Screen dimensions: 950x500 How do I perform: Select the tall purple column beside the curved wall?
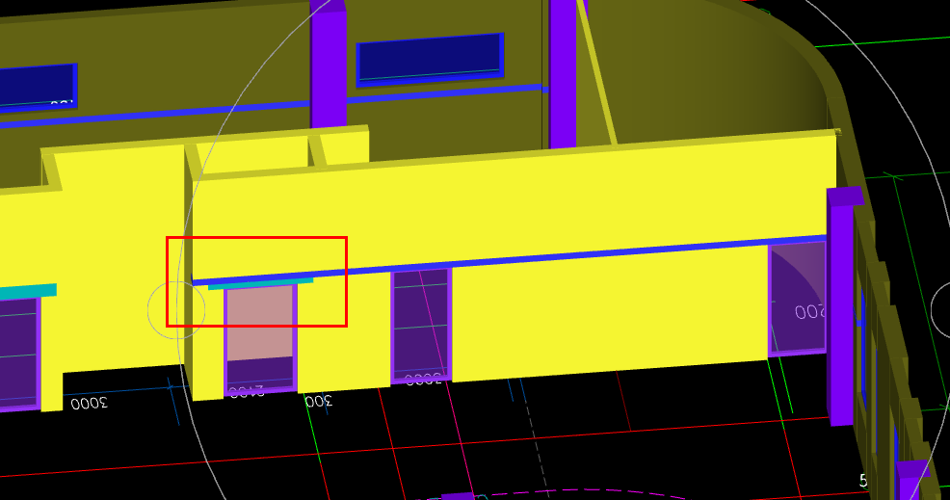[x=843, y=306]
